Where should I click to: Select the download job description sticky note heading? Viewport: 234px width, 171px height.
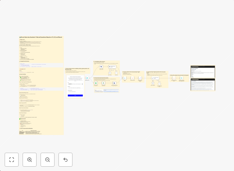(x=101, y=78)
